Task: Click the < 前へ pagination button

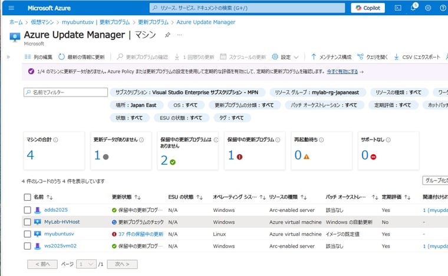Action: coord(42,264)
